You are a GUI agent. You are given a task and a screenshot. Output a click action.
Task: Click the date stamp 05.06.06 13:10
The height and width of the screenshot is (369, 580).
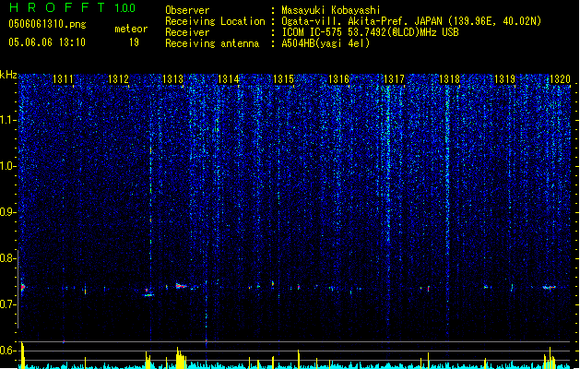(x=47, y=42)
